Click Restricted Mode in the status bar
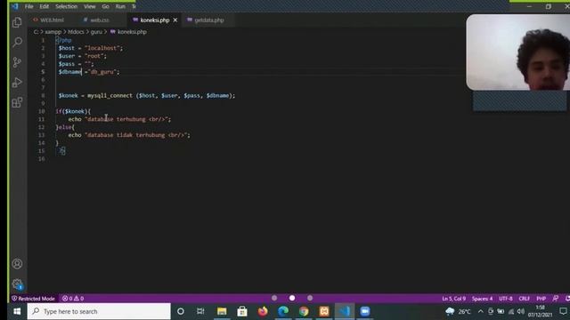This screenshot has width=570, height=320. point(33,299)
